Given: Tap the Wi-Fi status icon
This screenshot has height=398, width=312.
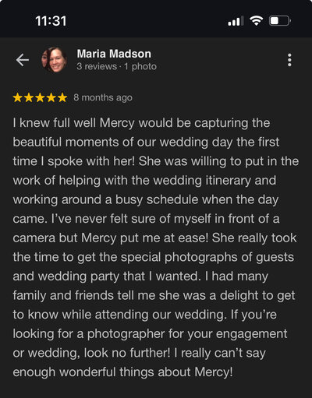Looking at the screenshot, I should click(x=257, y=21).
